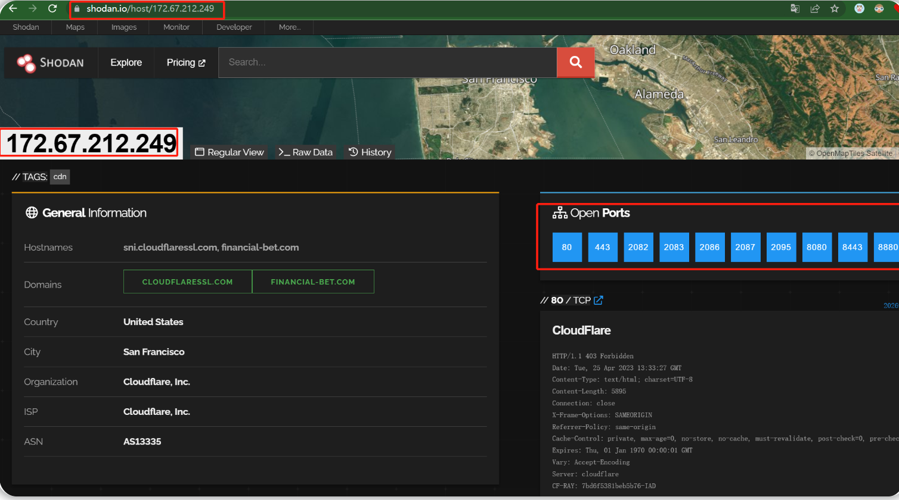This screenshot has height=500, width=899.
Task: Open the Google Translate page icon
Action: 795,8
